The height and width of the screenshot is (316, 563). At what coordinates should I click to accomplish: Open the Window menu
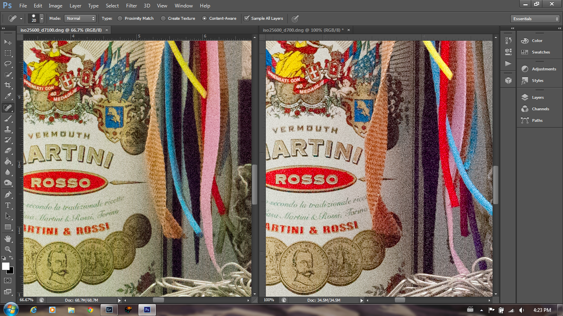coord(184,6)
